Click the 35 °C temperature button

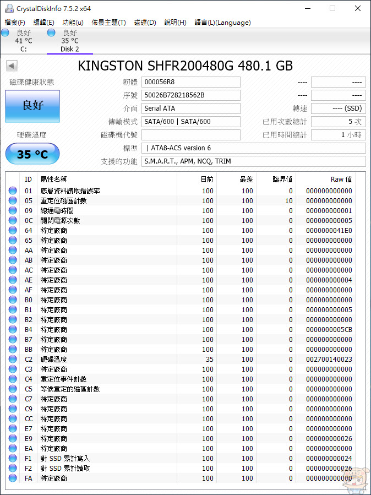pyautogui.click(x=32, y=154)
